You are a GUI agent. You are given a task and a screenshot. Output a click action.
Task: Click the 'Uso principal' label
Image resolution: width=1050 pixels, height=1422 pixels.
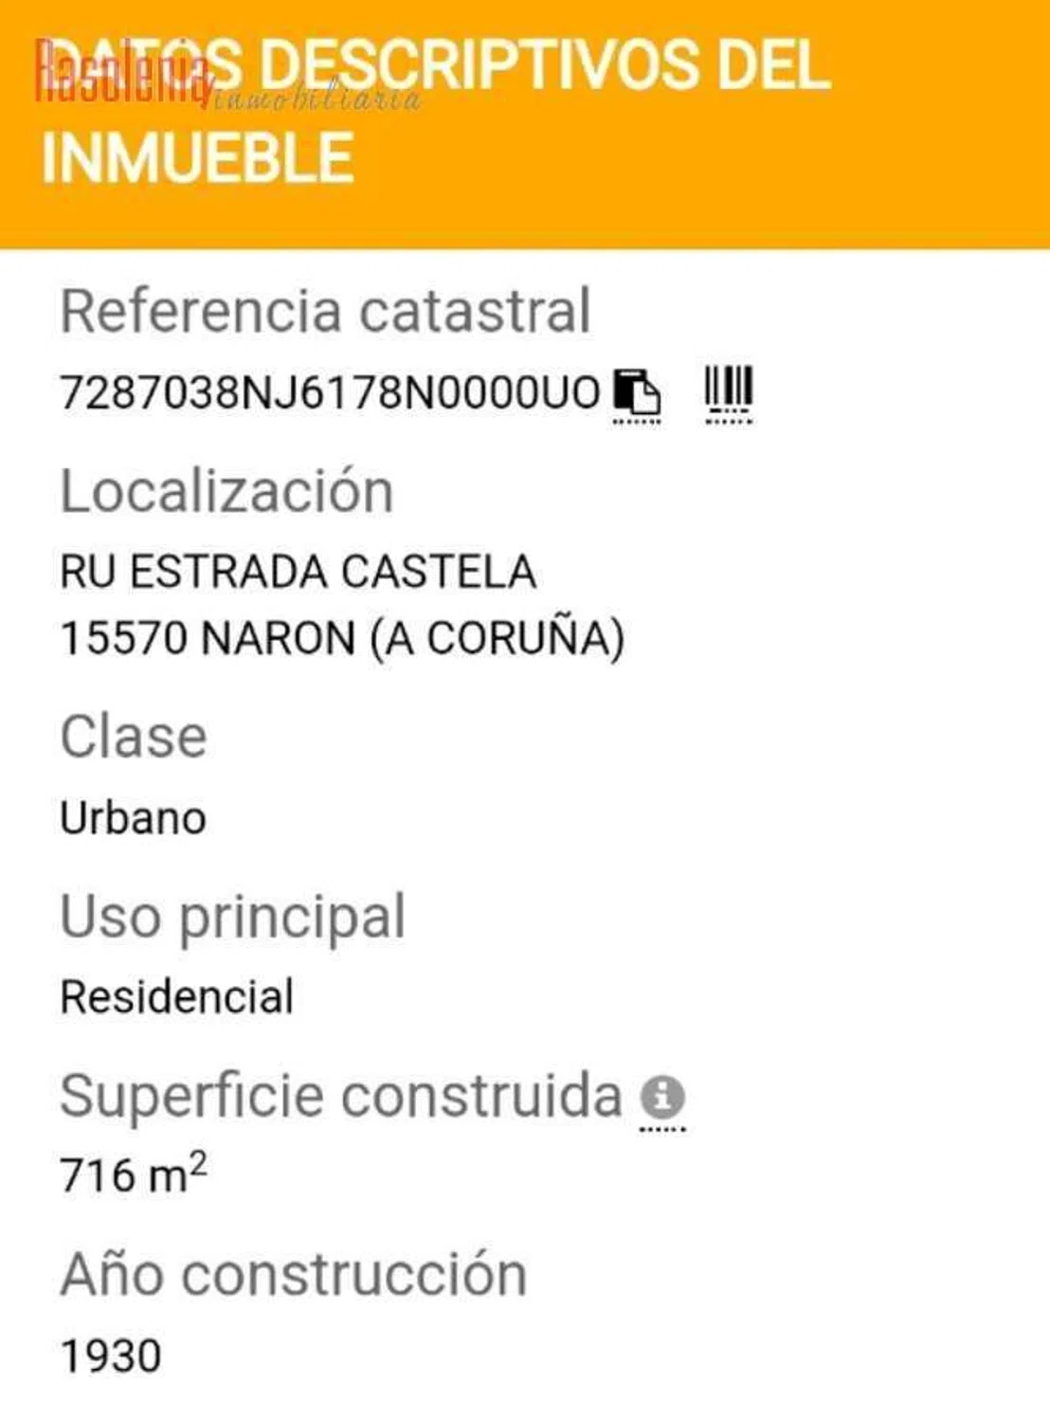[233, 917]
